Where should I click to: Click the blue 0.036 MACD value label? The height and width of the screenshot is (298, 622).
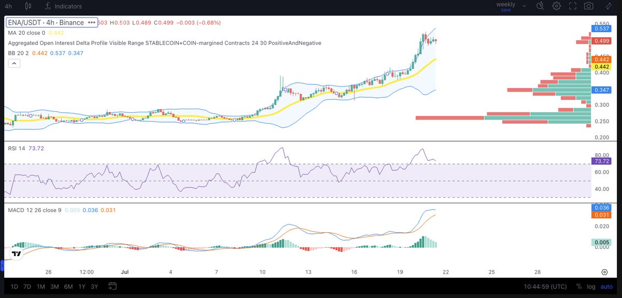point(602,207)
